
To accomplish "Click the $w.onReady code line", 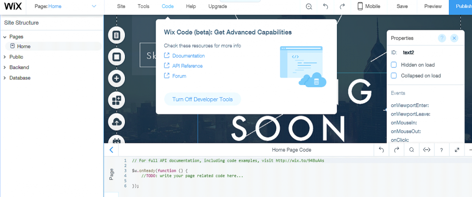I will (159, 171).
